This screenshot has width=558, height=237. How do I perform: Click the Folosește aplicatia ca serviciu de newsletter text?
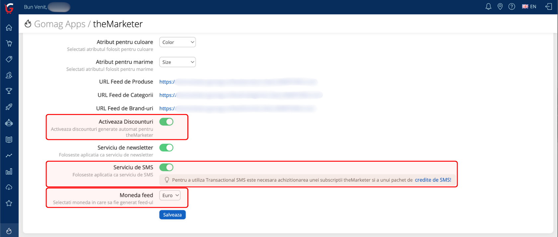click(106, 155)
